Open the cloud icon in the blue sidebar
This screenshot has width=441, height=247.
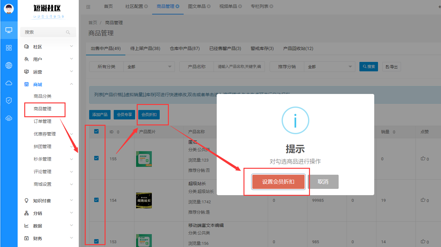coord(9,83)
